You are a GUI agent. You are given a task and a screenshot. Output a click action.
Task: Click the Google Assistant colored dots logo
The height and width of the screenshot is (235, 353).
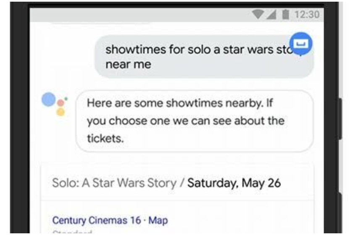tap(55, 104)
